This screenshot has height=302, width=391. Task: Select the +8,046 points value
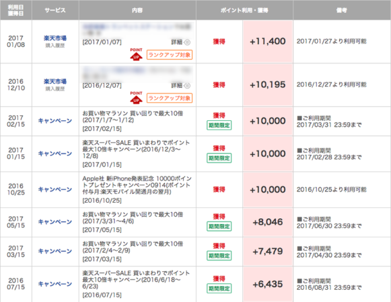click(268, 222)
